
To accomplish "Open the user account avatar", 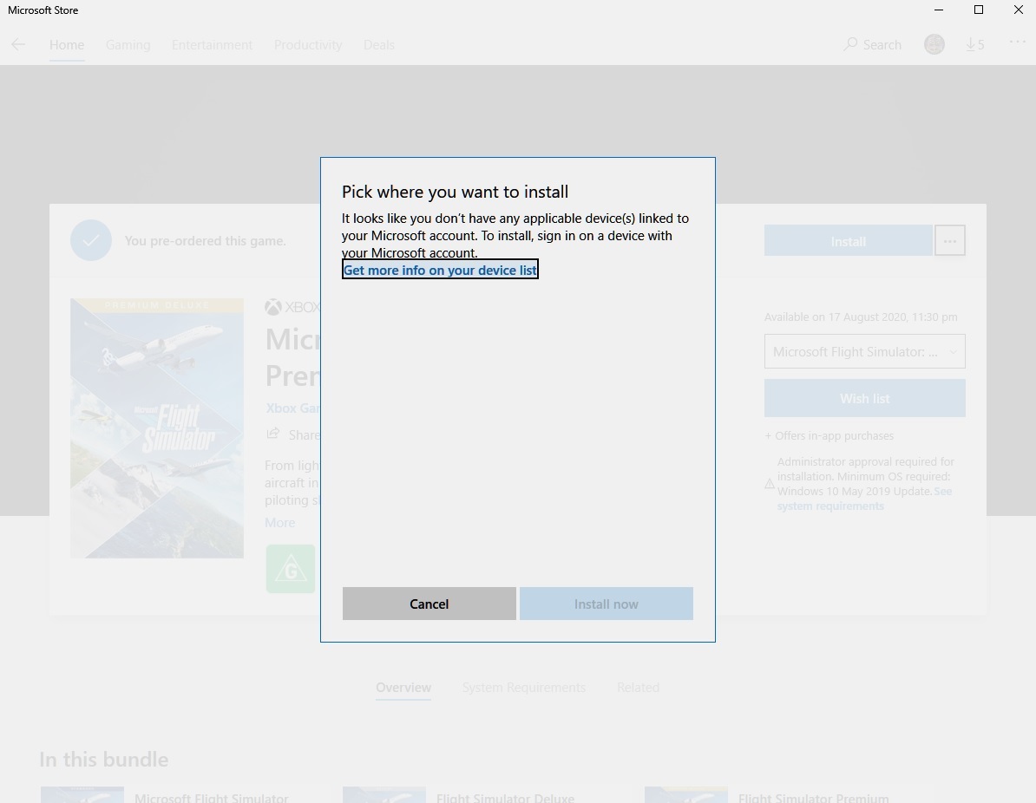I will click(x=934, y=44).
